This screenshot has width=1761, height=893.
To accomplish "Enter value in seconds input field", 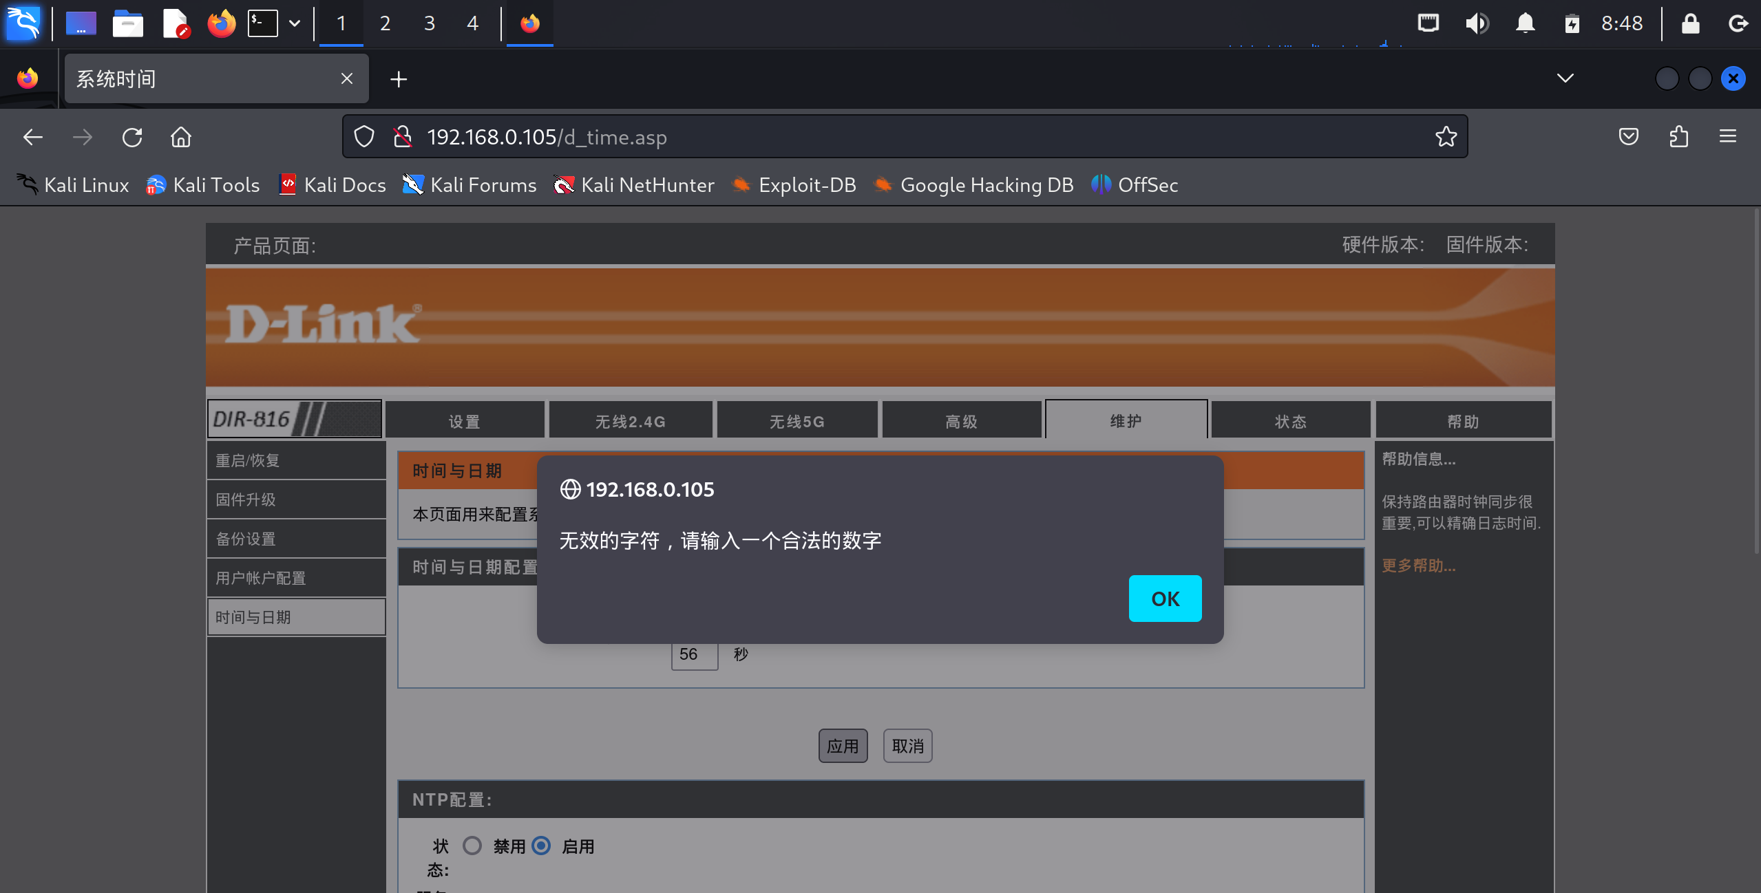I will click(690, 654).
